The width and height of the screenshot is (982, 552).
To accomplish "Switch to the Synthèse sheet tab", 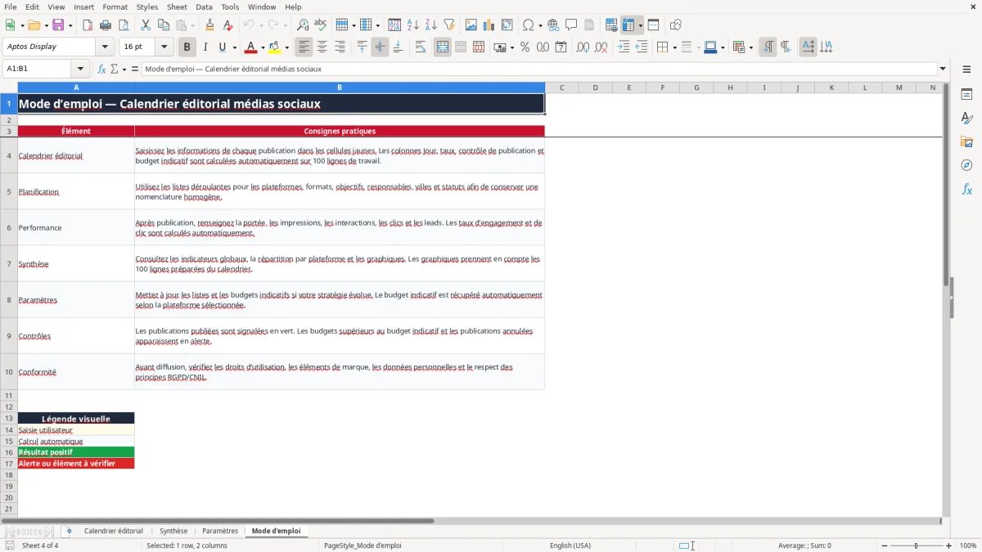I will coord(173,531).
